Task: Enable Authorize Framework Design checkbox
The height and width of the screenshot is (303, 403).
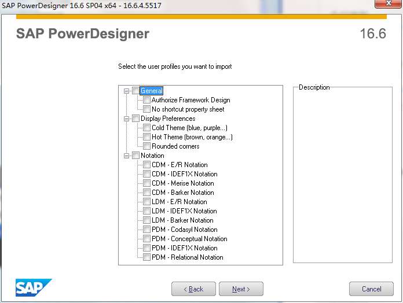Action: pos(146,100)
